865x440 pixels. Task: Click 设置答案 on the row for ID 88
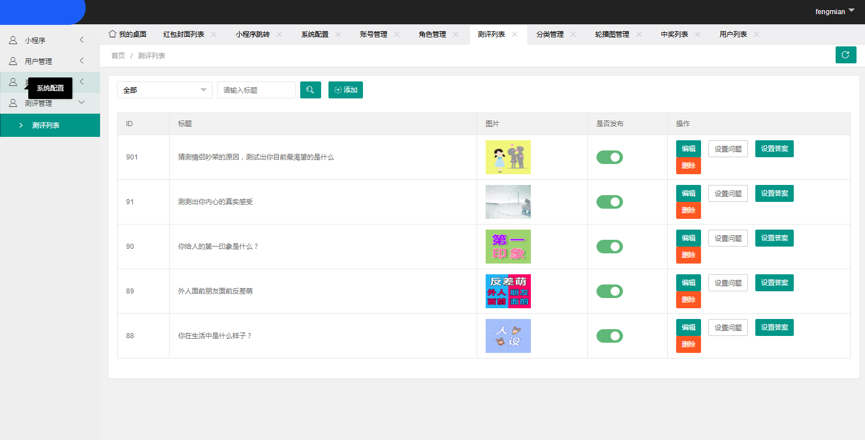coord(774,327)
